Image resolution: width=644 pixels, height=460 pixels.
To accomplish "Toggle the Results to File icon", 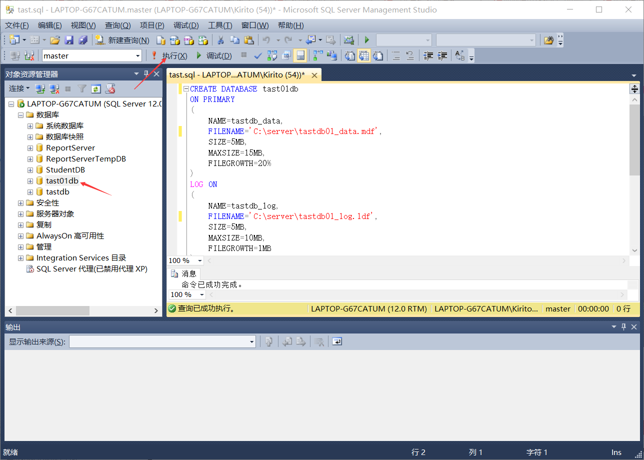I will point(378,55).
